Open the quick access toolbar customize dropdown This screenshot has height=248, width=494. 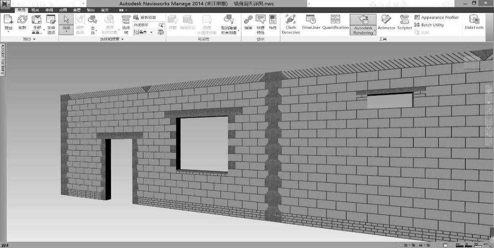tap(83, 3)
